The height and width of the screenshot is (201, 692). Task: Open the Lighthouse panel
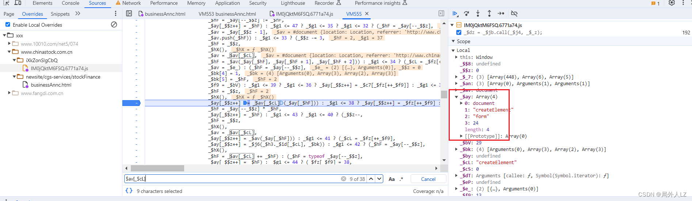pos(293,3)
